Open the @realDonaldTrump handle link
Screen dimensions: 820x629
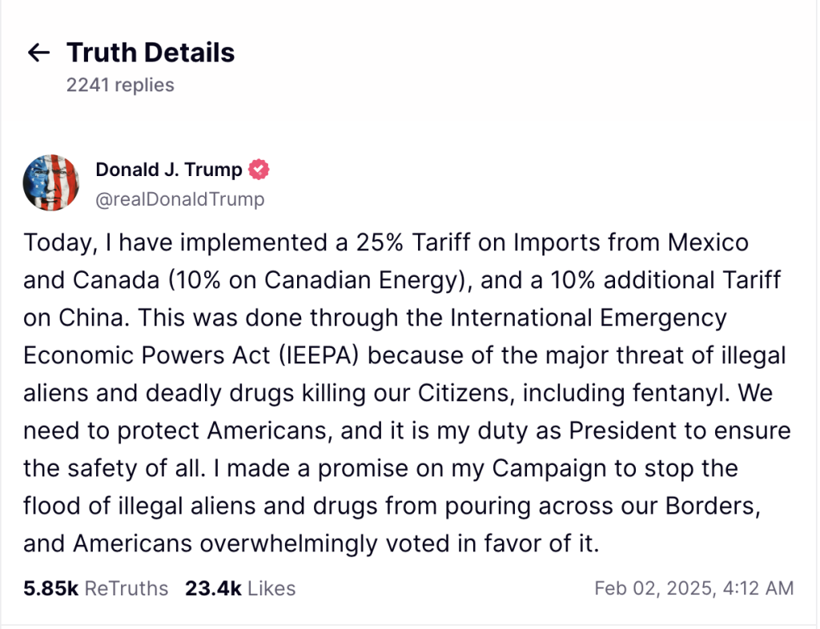coord(179,199)
